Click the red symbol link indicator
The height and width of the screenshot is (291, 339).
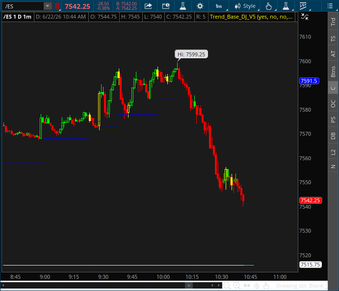point(57,6)
